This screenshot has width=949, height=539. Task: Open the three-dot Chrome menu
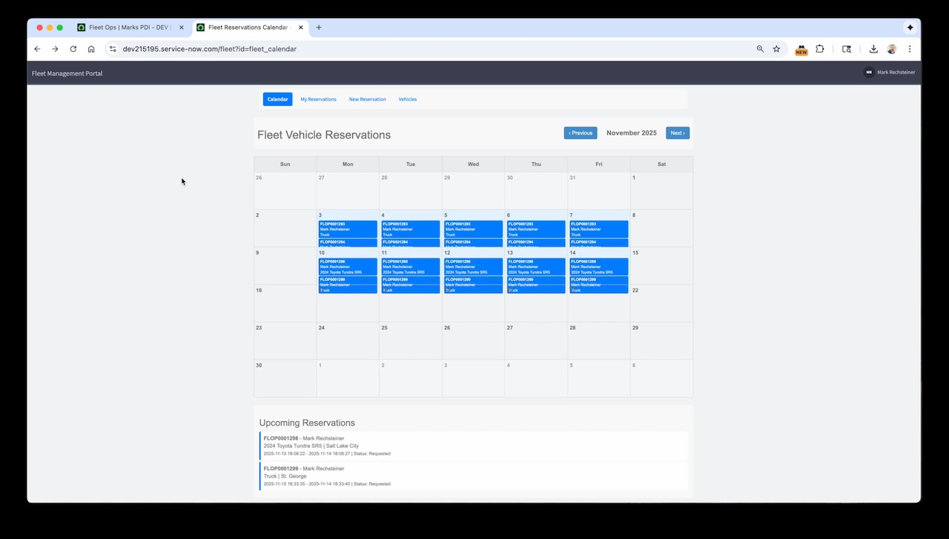pos(910,49)
